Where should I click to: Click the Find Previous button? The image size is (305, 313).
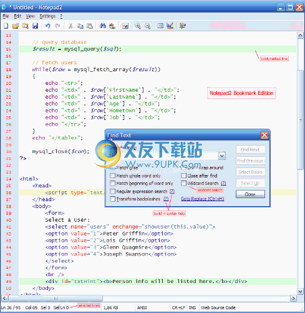(x=250, y=161)
